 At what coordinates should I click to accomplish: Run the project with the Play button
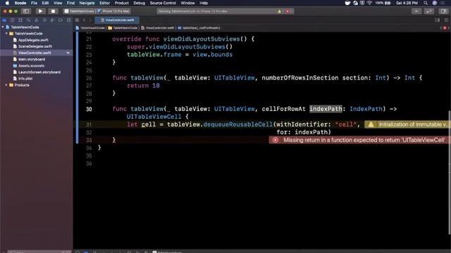40,11
